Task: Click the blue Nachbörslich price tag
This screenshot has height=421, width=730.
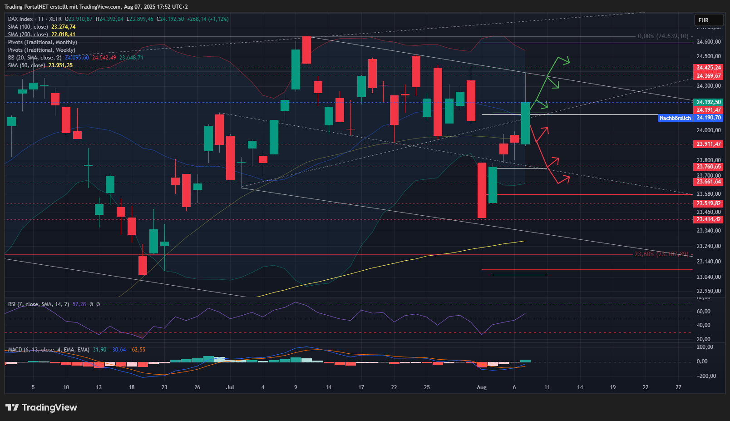Action: tap(675, 118)
